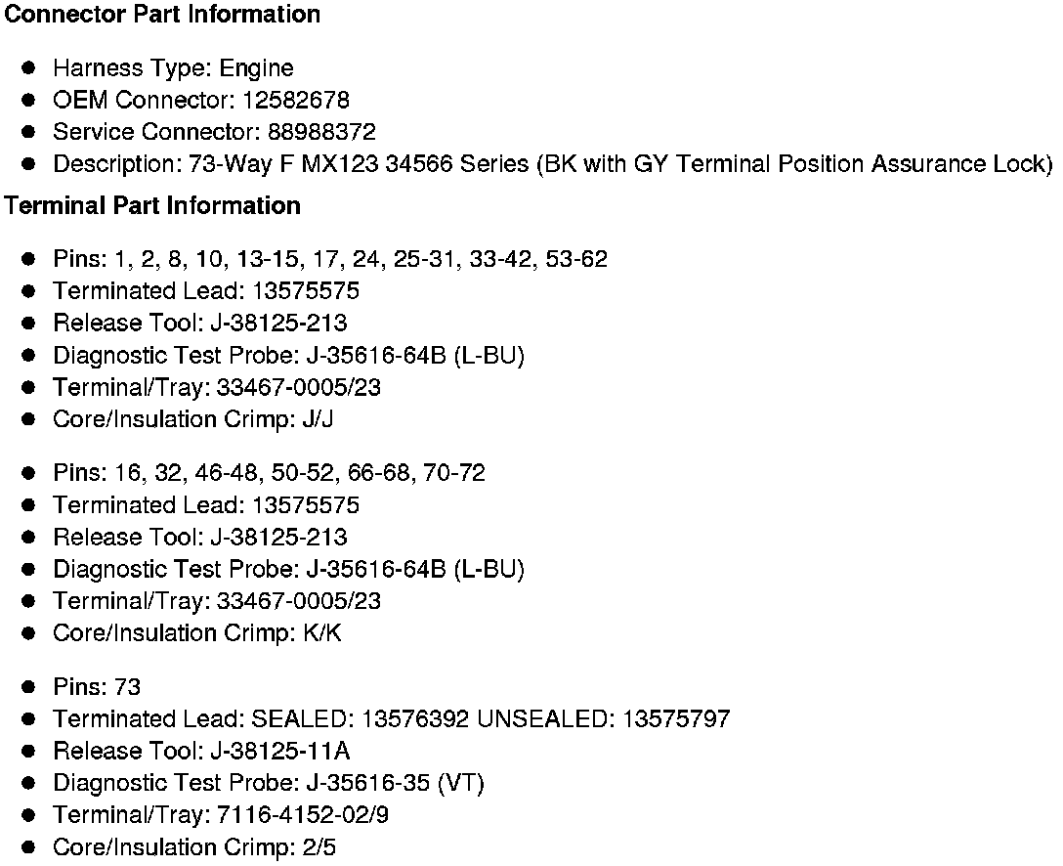Click the Terminal Part Information heading
This screenshot has height=866, width=1063.
(x=152, y=206)
